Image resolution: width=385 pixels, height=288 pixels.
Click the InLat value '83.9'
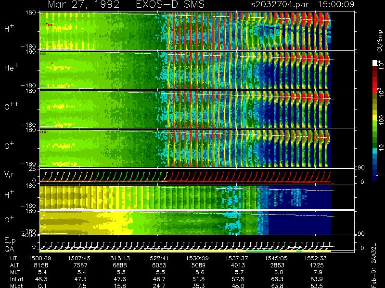click(x=318, y=279)
